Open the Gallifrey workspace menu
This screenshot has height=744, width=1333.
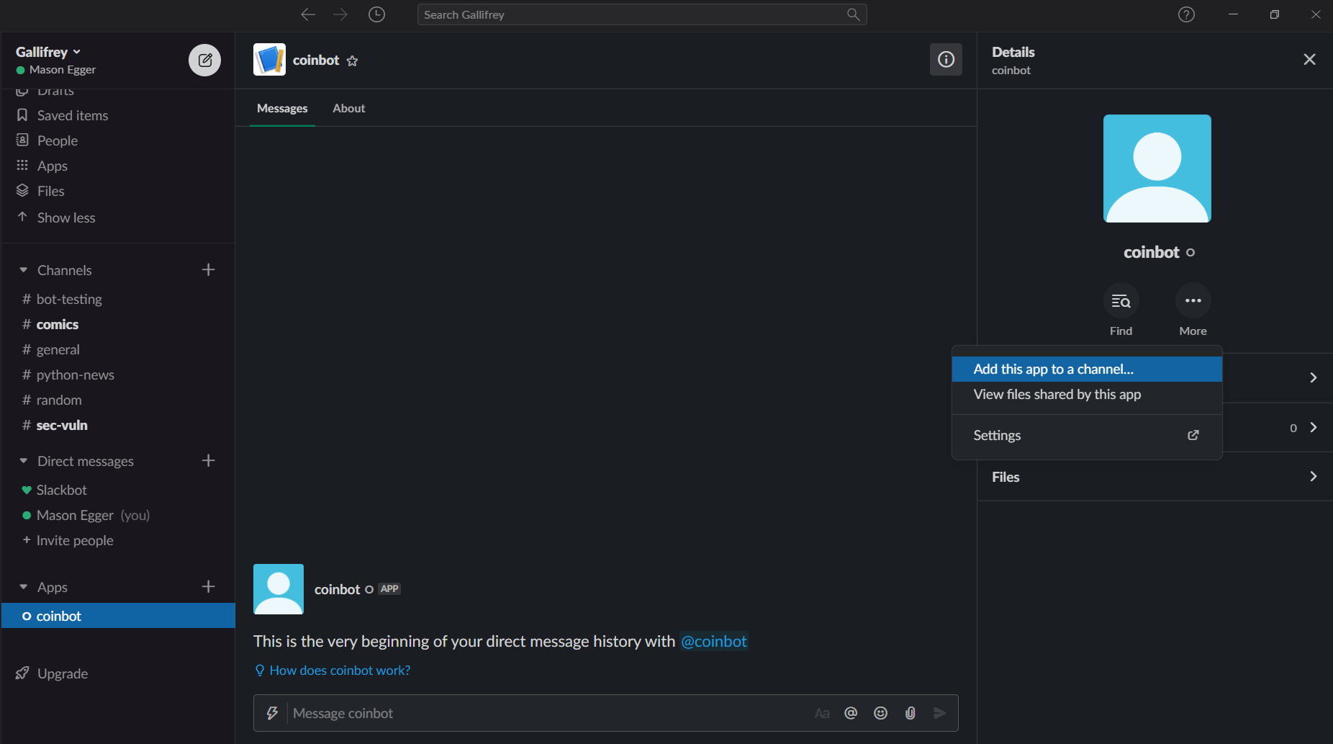pyautogui.click(x=48, y=52)
